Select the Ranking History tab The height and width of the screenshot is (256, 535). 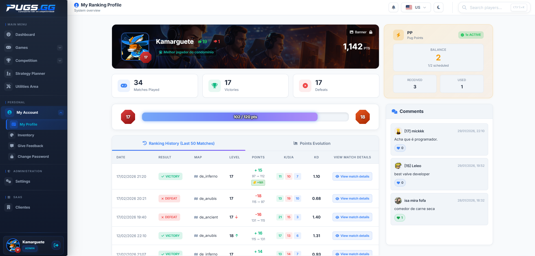(x=179, y=143)
